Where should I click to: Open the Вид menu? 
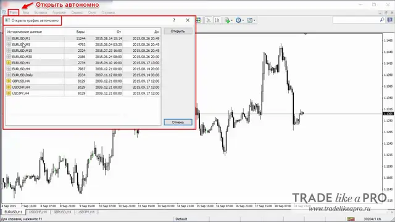point(26,12)
